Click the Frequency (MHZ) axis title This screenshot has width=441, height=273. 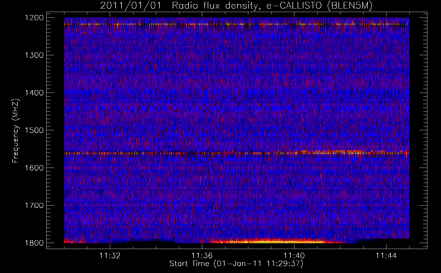[16, 131]
